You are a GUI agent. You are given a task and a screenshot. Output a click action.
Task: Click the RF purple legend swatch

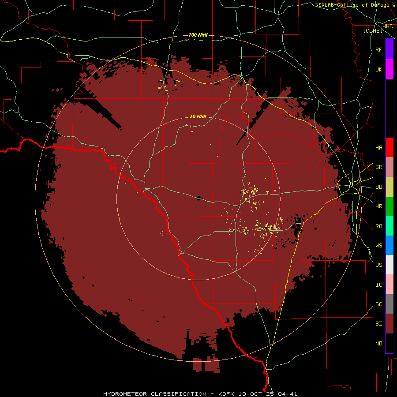(390, 49)
